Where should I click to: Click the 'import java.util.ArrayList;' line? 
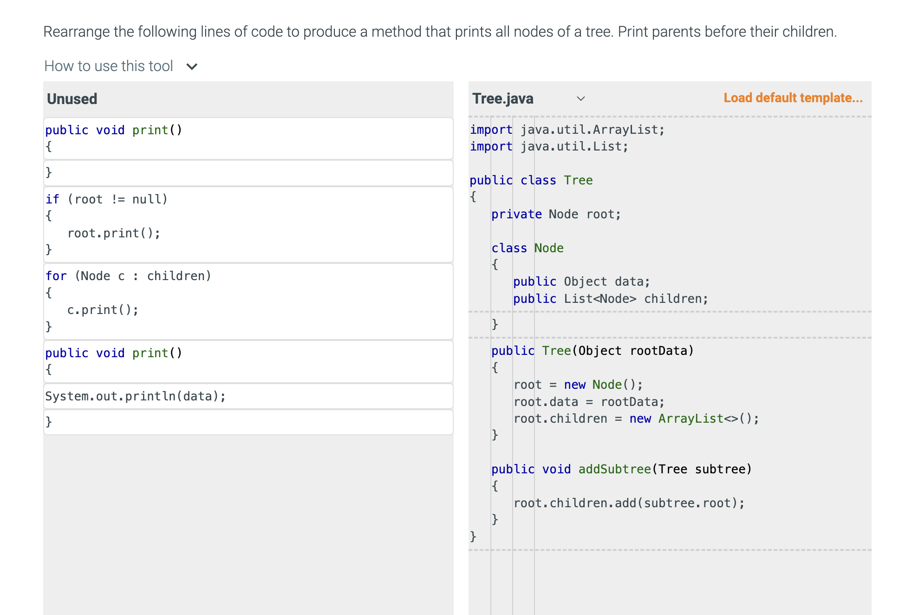click(567, 129)
